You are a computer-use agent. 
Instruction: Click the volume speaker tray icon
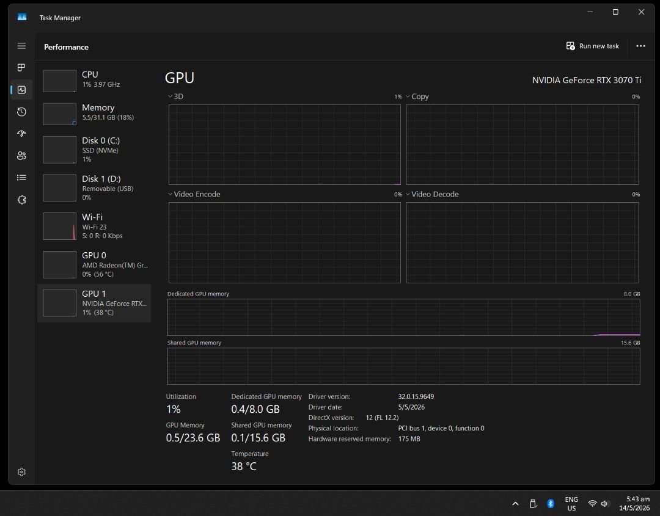pyautogui.click(x=605, y=503)
